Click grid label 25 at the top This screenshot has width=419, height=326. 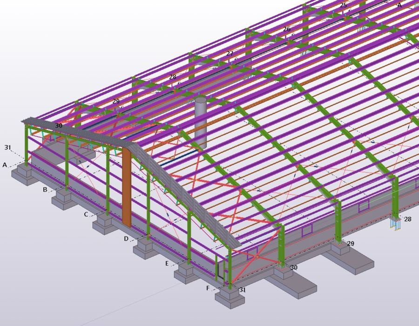tap(343, 5)
